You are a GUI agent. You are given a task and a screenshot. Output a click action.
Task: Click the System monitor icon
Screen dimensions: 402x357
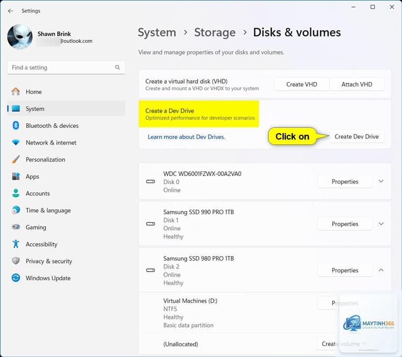tap(16, 108)
